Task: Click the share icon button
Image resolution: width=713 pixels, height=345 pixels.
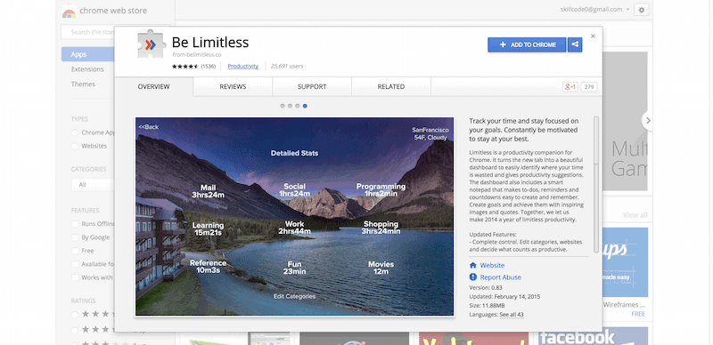Action: [575, 45]
